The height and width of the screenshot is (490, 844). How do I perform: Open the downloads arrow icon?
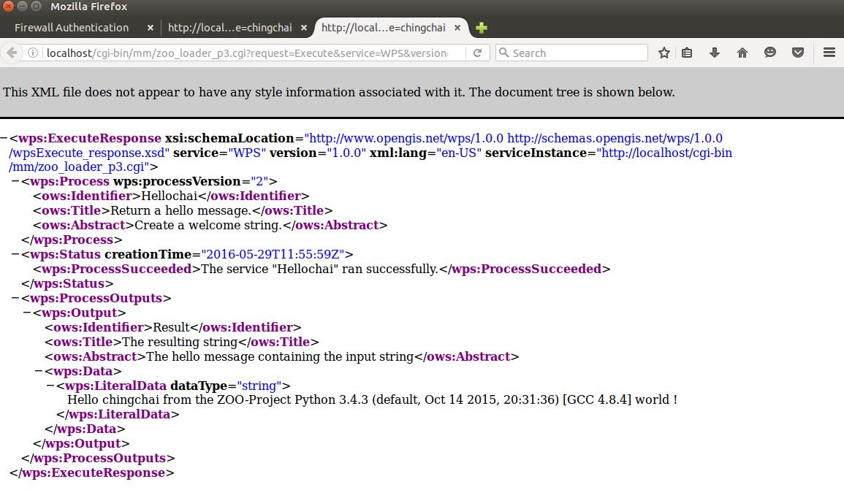click(715, 53)
